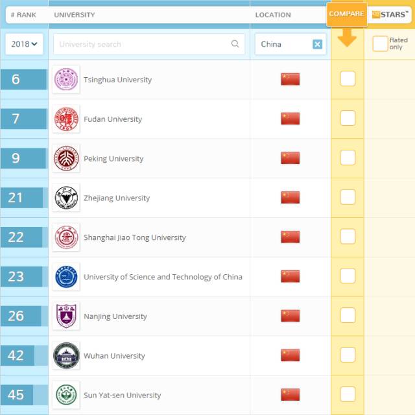Click China flag in Wuhan row
The image size is (415, 415).
(x=290, y=355)
